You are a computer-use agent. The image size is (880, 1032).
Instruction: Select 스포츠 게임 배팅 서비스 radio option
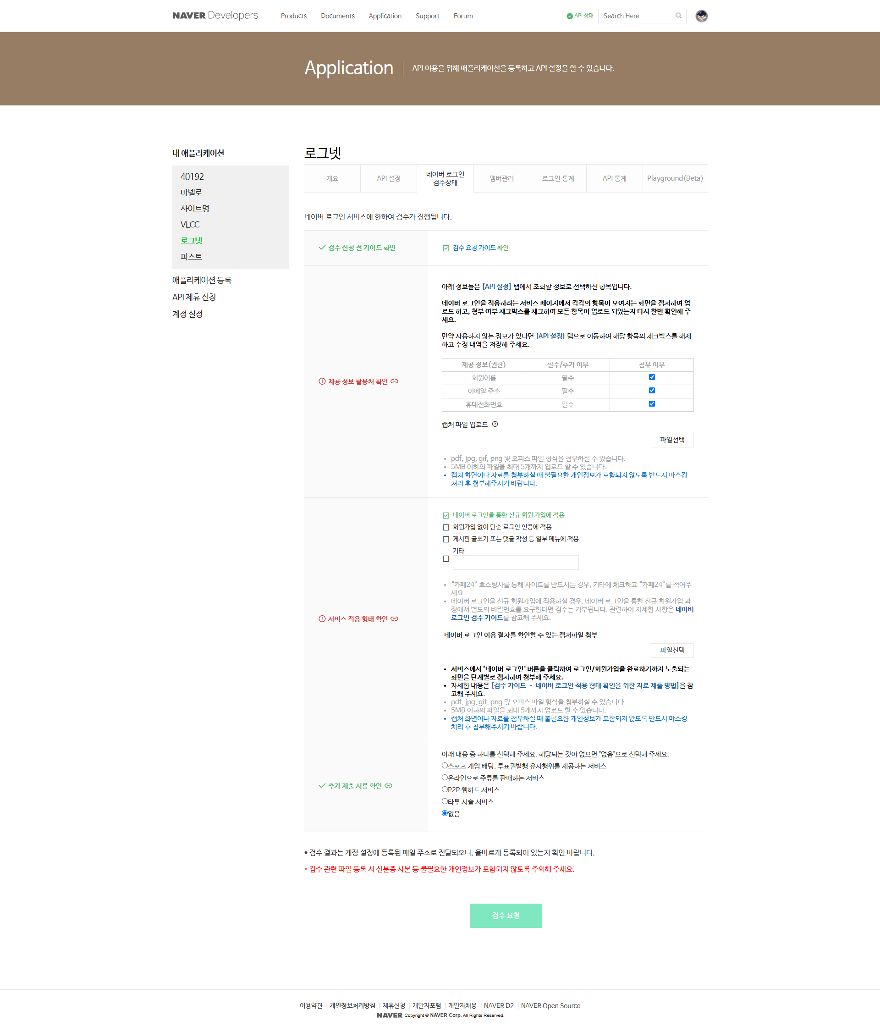[x=445, y=766]
